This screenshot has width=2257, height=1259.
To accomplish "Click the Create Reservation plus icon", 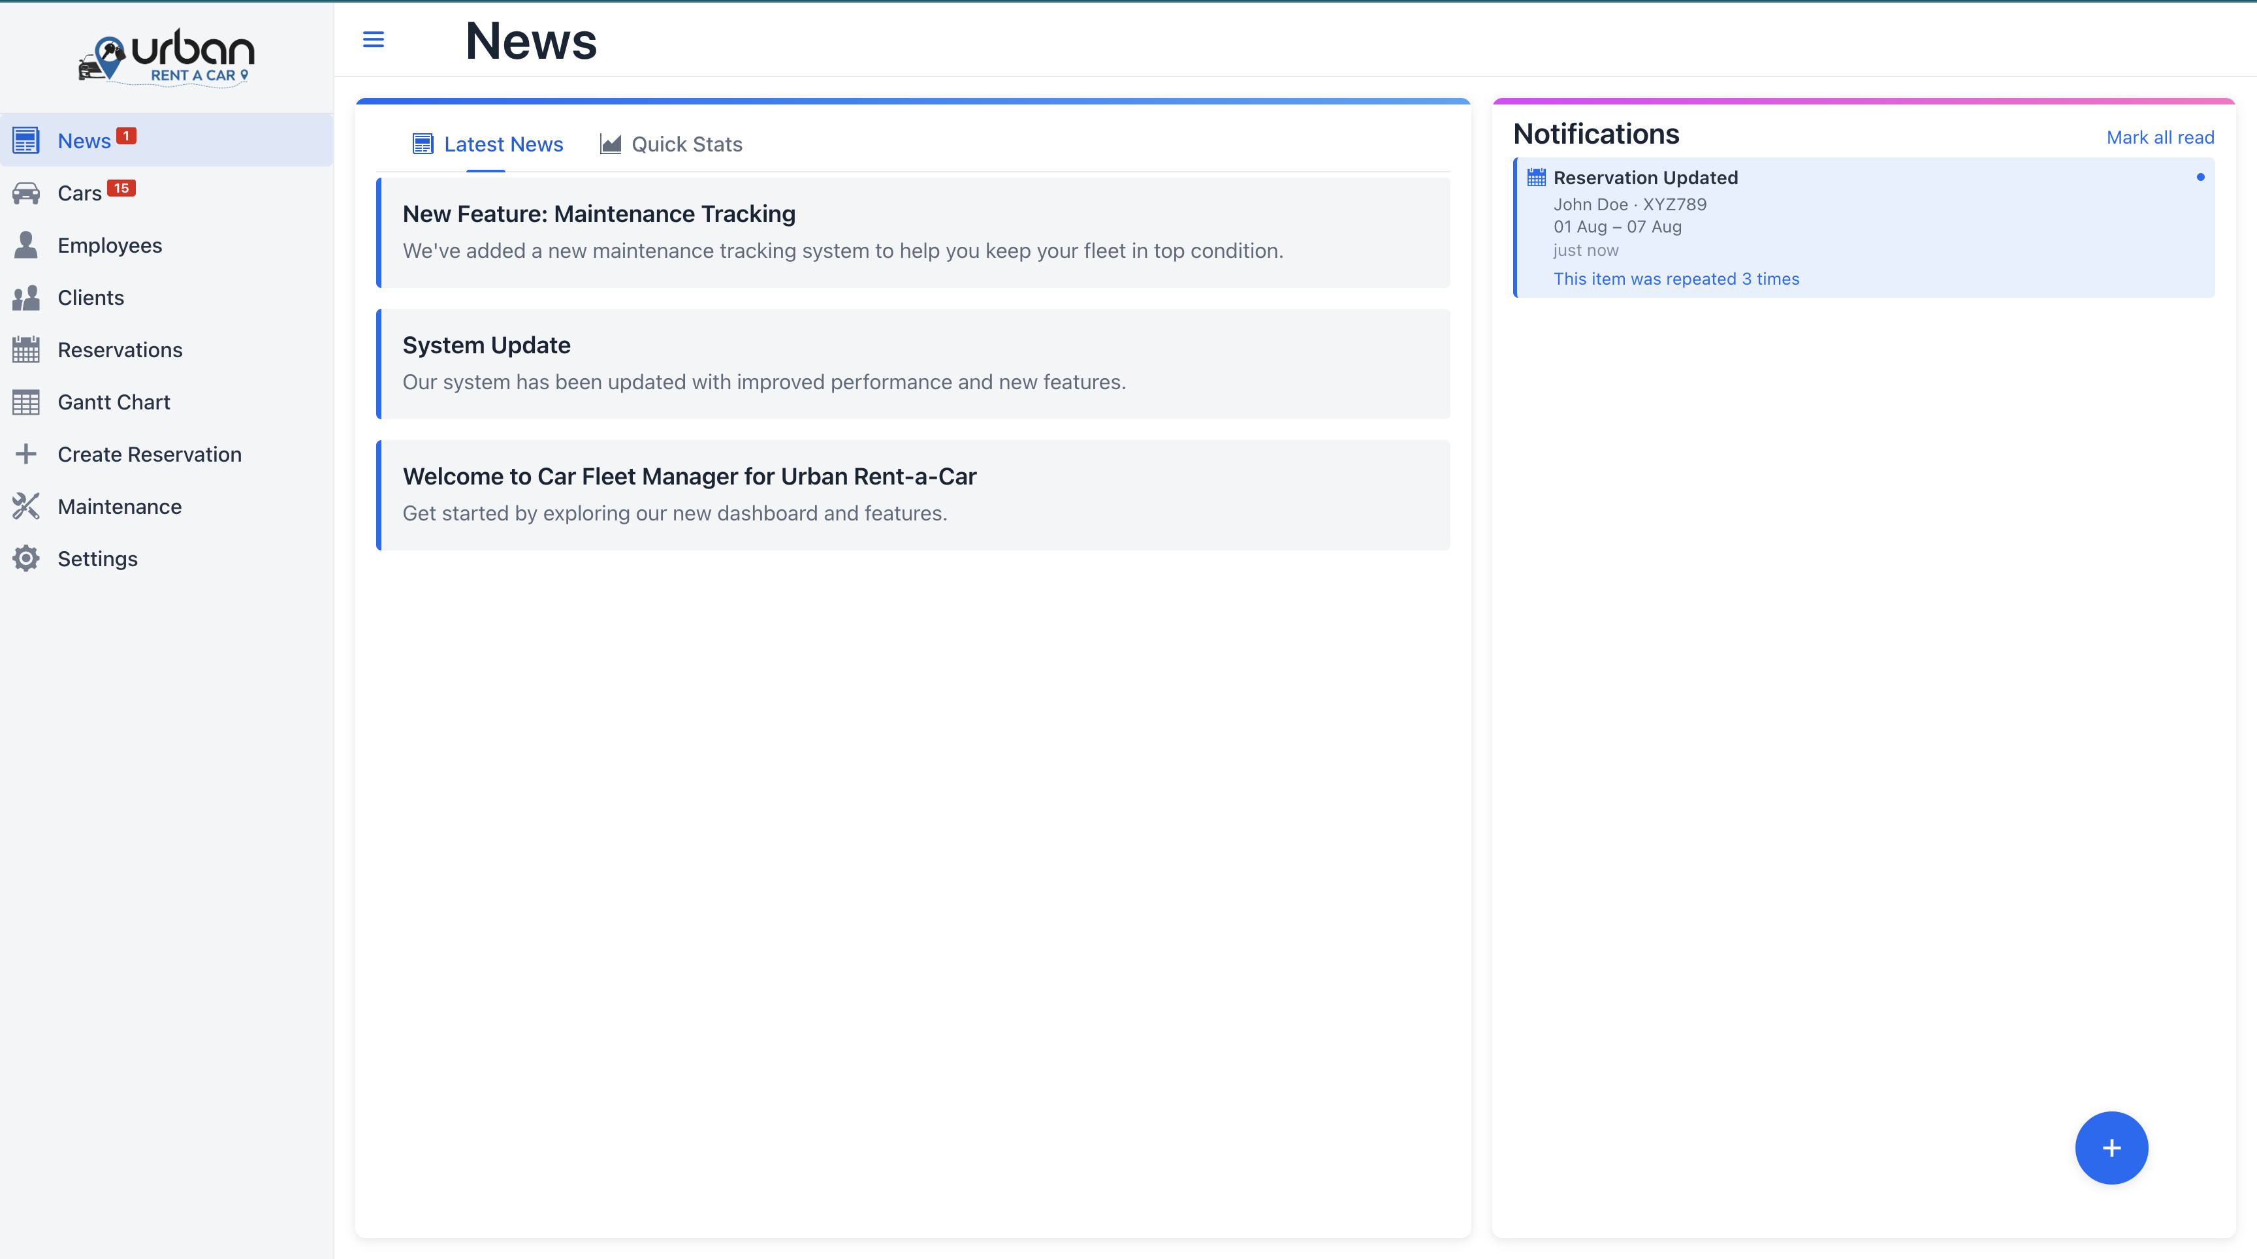I will 25,454.
